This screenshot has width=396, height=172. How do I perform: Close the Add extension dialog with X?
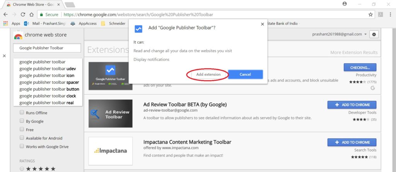pos(263,24)
